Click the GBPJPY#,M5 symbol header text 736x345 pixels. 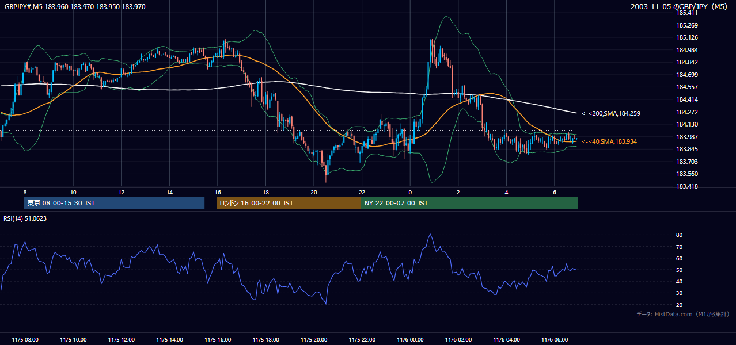click(x=75, y=7)
